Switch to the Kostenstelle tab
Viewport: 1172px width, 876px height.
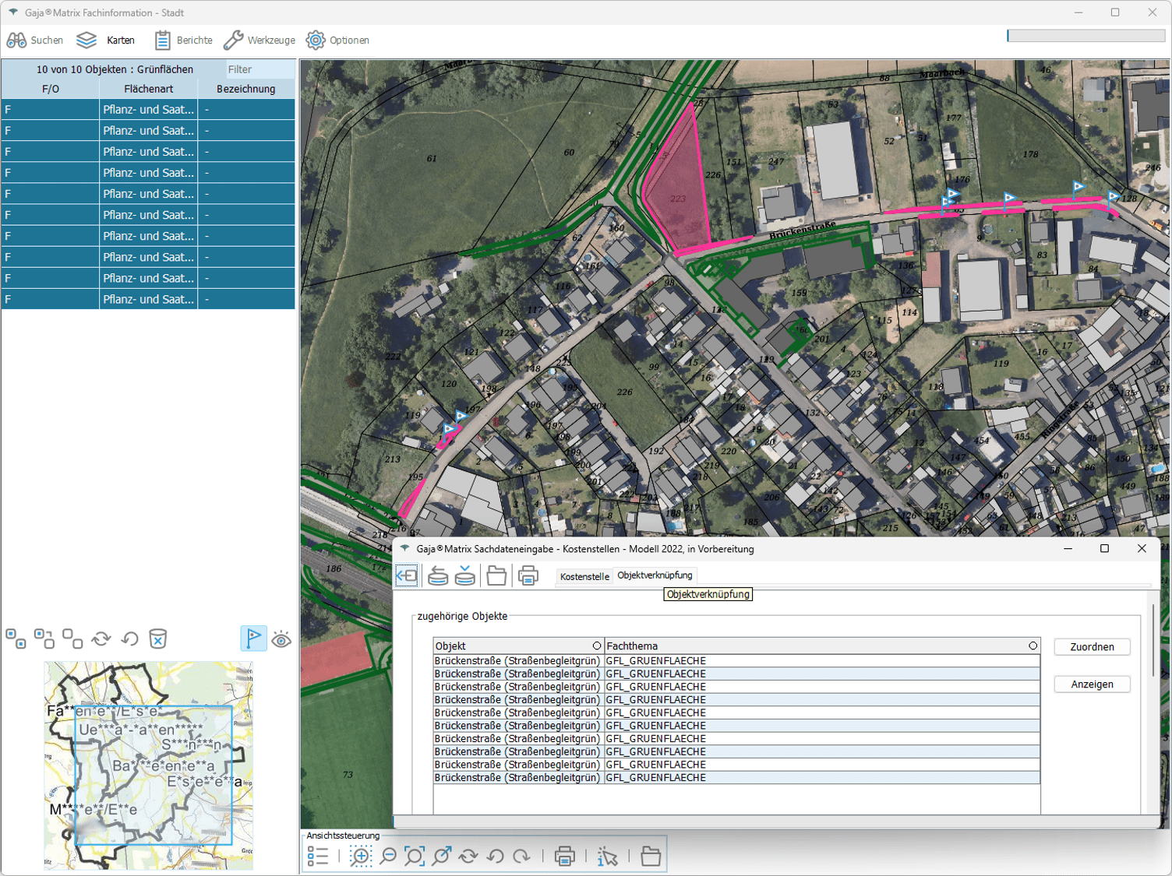pyautogui.click(x=584, y=576)
